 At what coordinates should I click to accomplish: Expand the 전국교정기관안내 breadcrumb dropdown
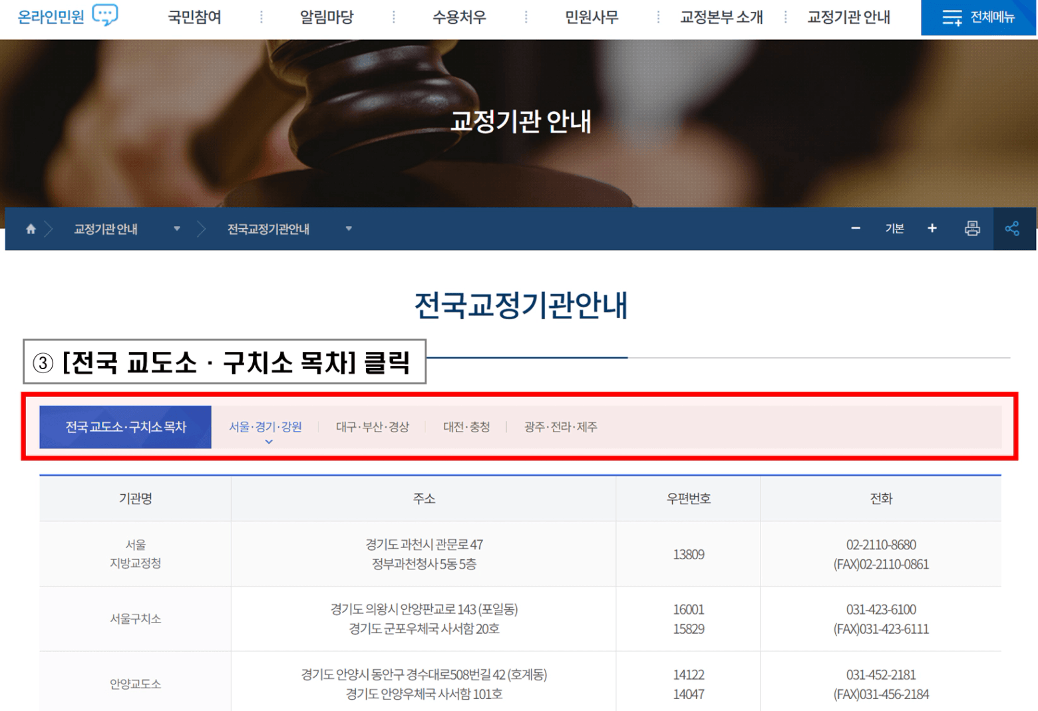[x=349, y=229]
